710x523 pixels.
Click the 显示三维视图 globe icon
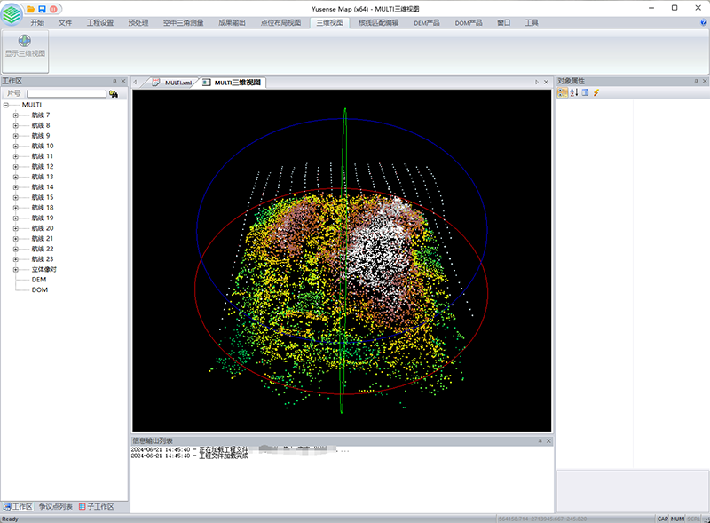click(24, 41)
